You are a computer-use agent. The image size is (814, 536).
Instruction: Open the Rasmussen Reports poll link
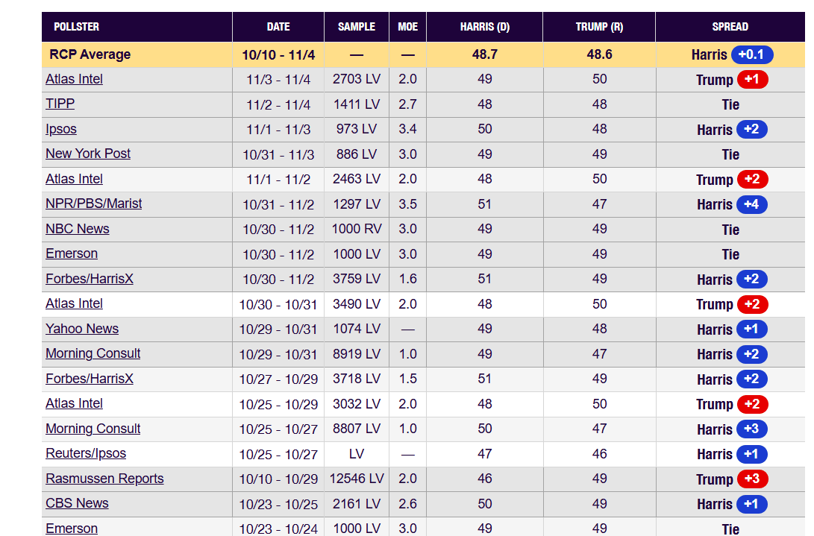point(104,479)
